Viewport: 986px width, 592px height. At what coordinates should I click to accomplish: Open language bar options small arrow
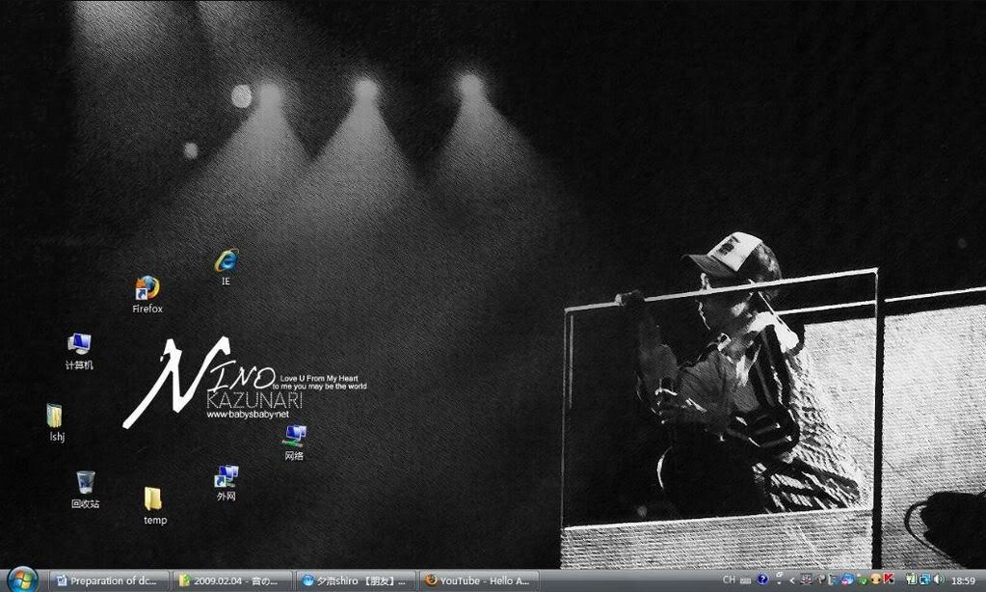point(779,579)
